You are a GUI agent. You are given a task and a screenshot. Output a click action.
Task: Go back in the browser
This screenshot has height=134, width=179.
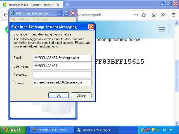point(5,15)
